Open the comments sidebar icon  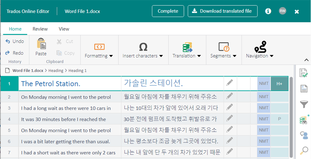[x=304, y=135]
